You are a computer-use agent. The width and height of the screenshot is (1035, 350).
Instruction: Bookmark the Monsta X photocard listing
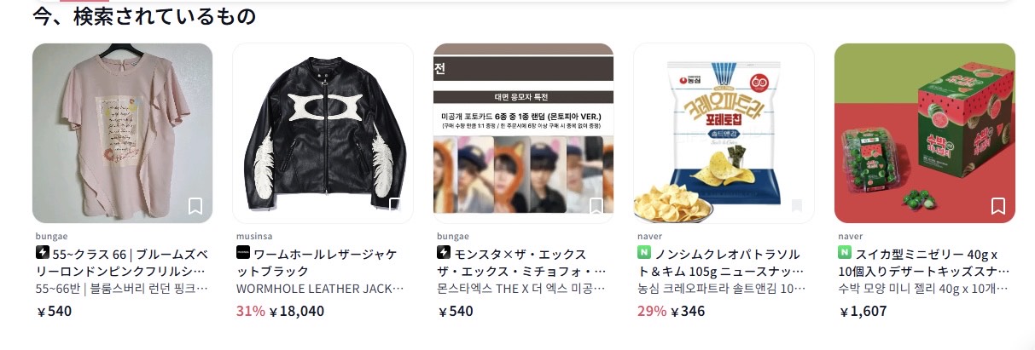point(596,205)
